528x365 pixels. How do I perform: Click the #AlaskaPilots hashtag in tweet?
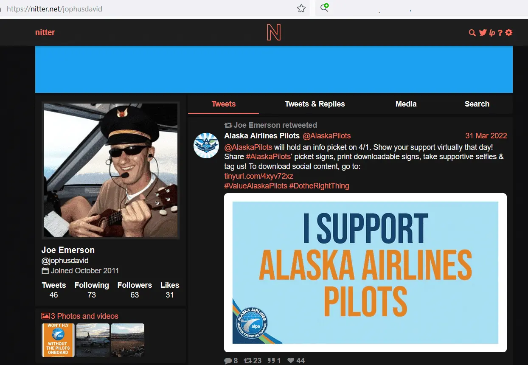tap(269, 157)
